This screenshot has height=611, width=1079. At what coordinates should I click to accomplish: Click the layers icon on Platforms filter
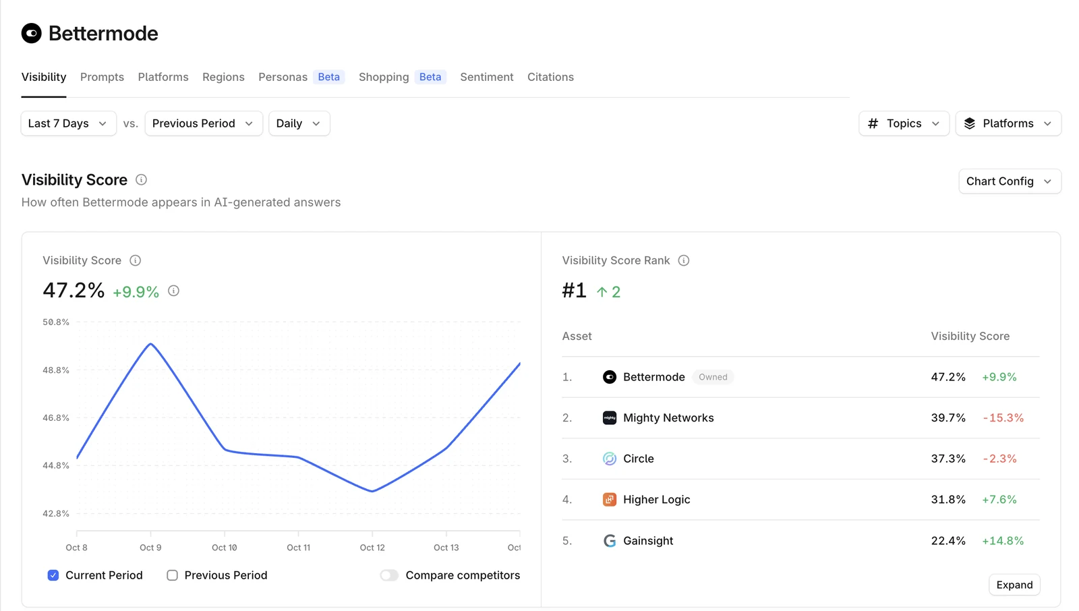[970, 123]
